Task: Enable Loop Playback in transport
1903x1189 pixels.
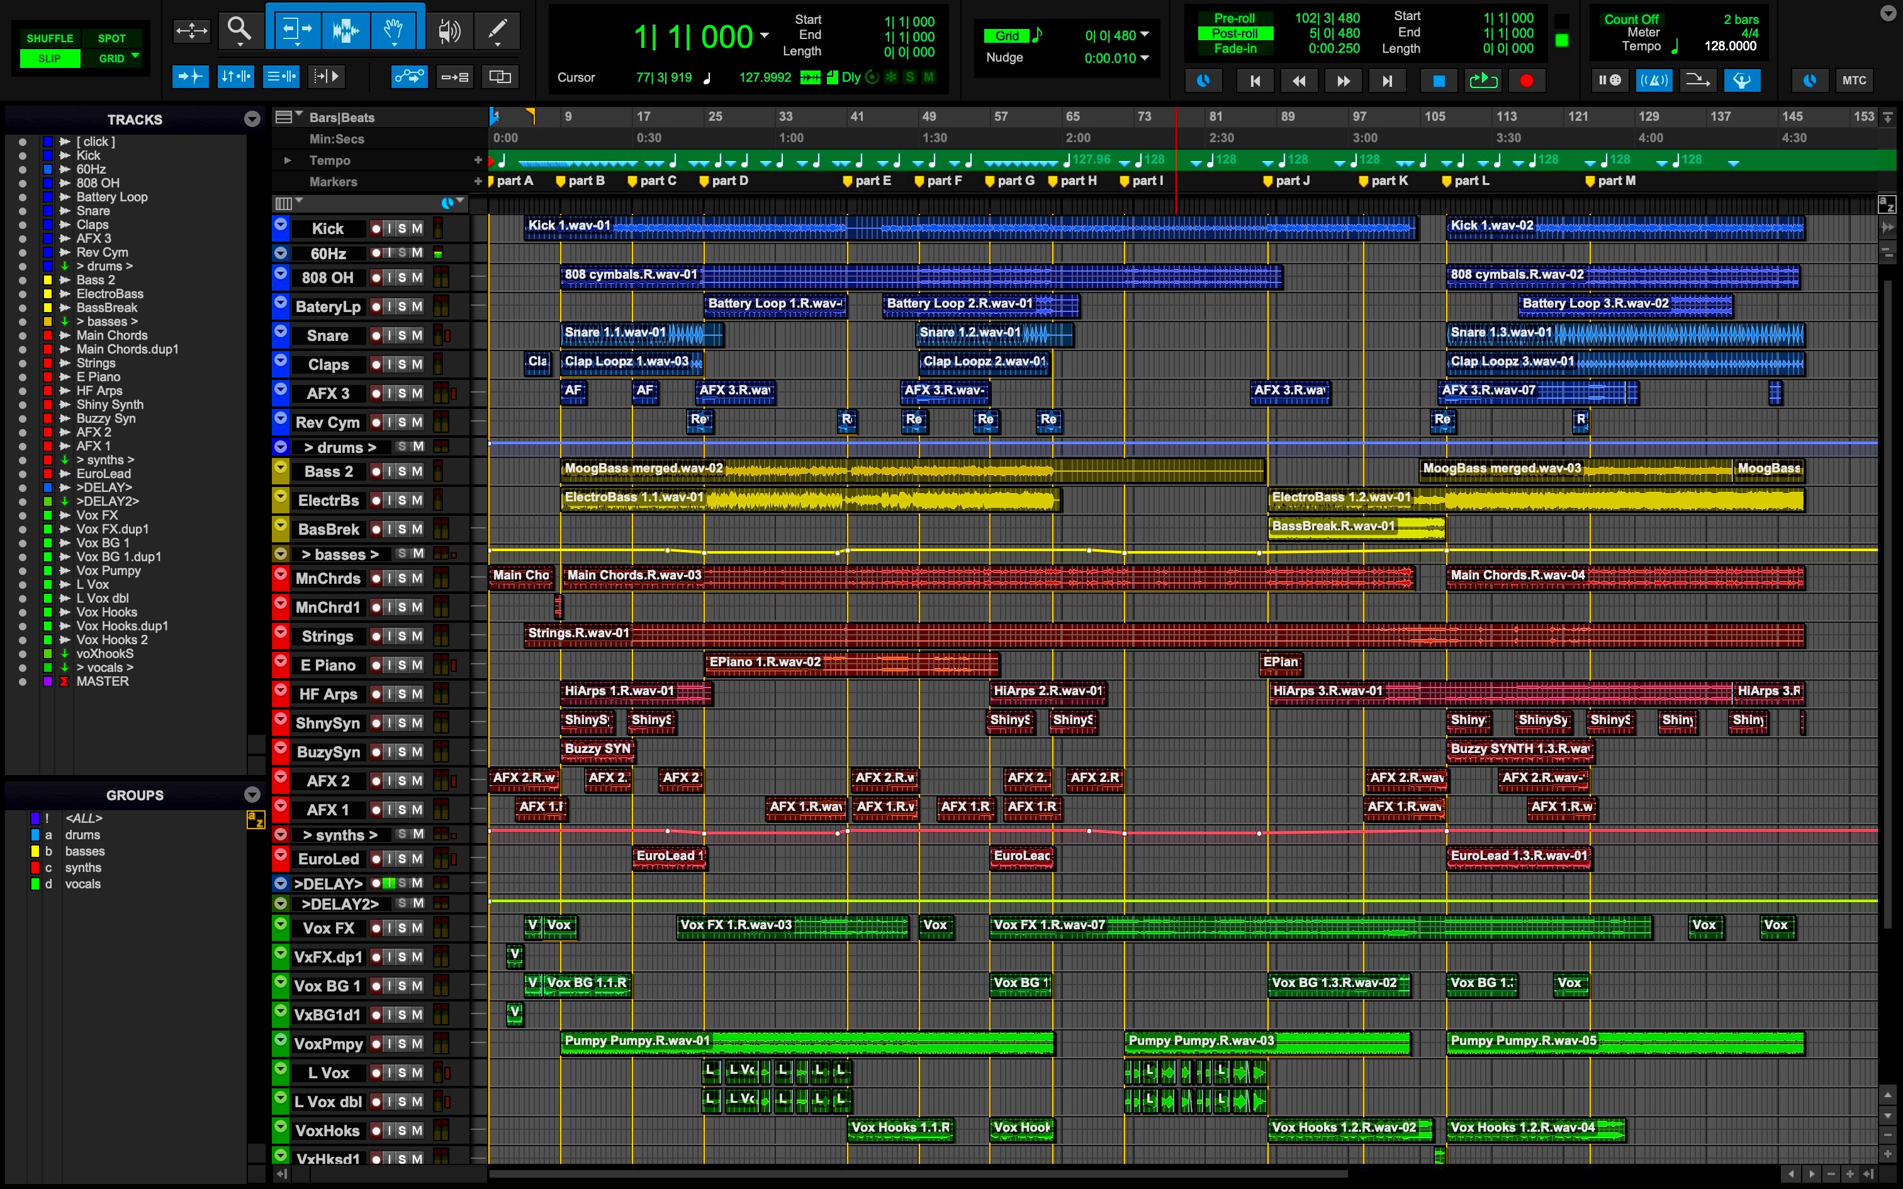Action: tap(1482, 81)
